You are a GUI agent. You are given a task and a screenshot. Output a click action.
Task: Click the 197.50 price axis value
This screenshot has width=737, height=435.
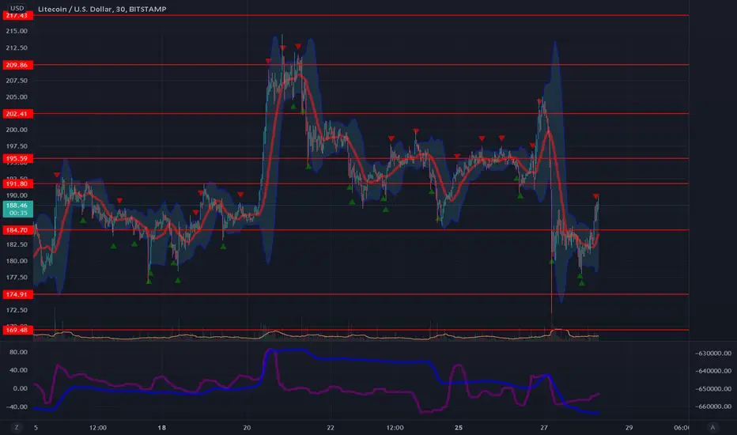point(17,146)
